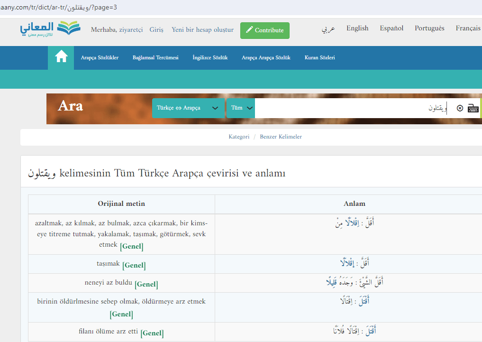Open Kuran Sözleri menu item
Image resolution: width=482 pixels, height=342 pixels.
pyautogui.click(x=319, y=58)
